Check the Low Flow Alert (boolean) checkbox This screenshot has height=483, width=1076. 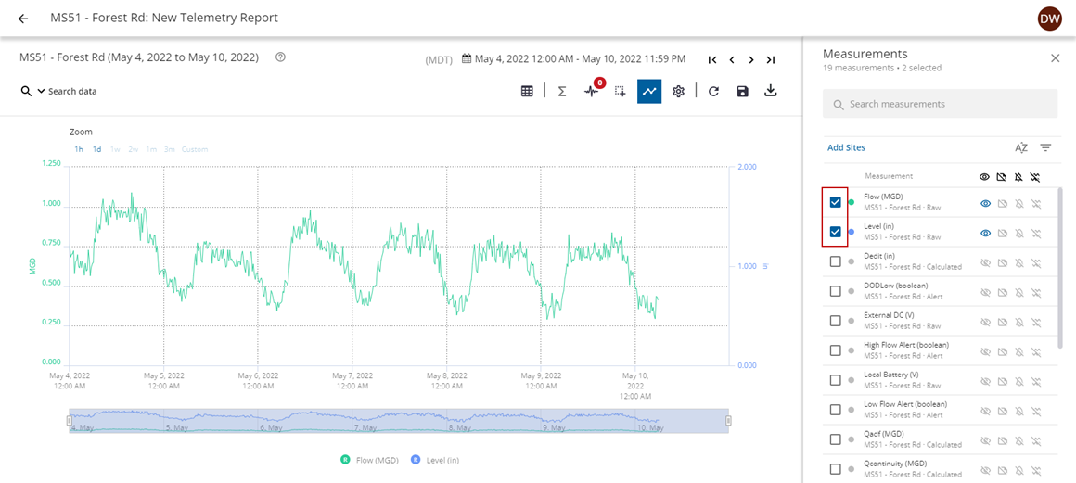835,410
